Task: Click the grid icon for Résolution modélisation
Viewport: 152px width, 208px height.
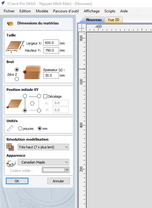Action: pyautogui.click(x=10, y=147)
